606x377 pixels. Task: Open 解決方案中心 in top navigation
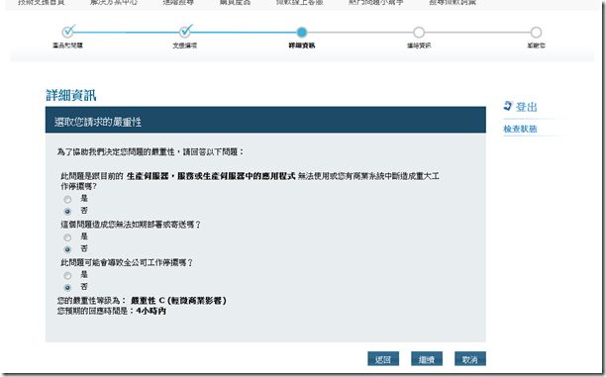pyautogui.click(x=114, y=2)
